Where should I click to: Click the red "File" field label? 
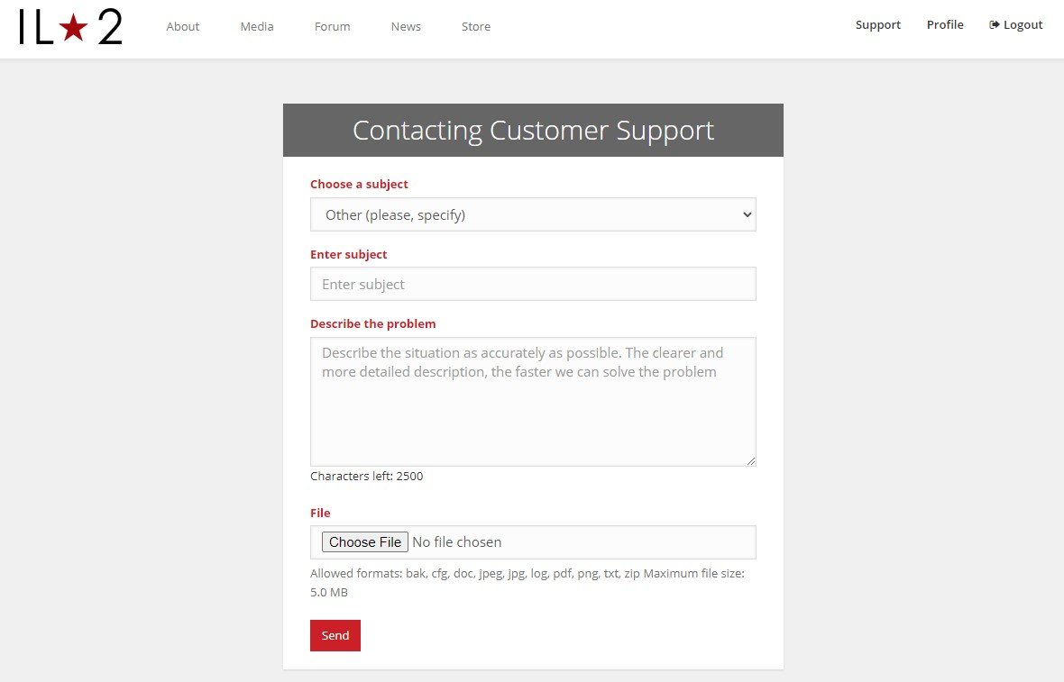(320, 513)
